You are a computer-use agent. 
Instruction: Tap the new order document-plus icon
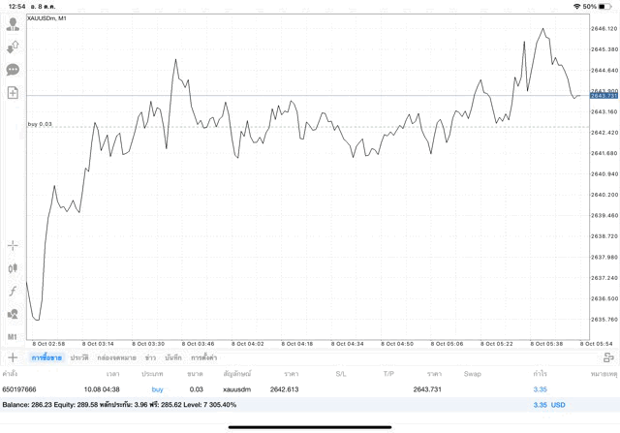13,93
